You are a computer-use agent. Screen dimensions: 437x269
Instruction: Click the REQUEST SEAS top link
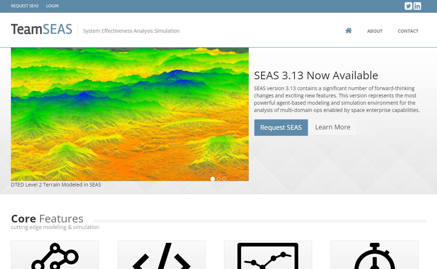tap(25, 6)
